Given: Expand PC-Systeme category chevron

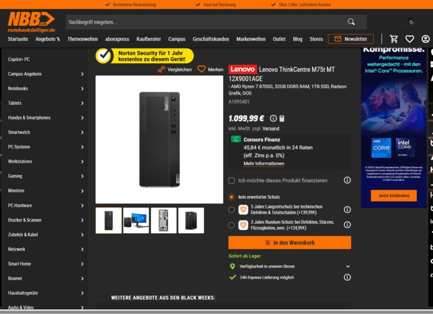Looking at the screenshot, I should (82, 147).
